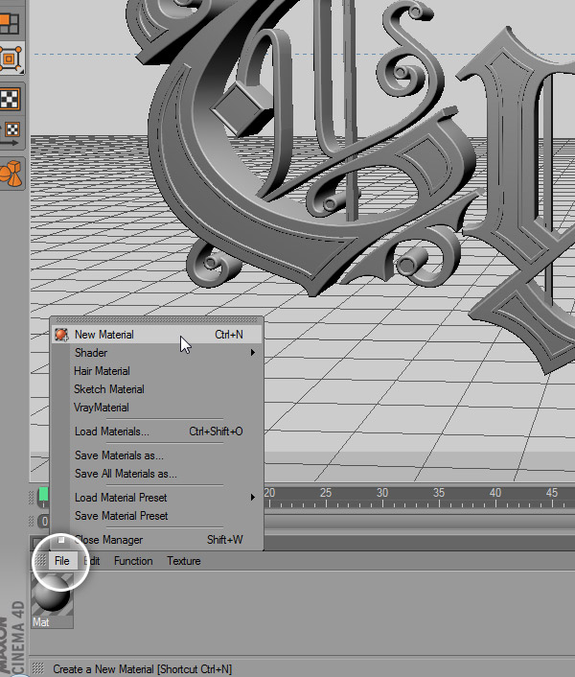Click the checkerboard axis mode icon
This screenshot has width=575, height=677.
[10, 134]
